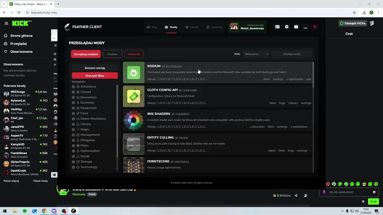Screen dimensions: 383x215
Task: Open the emoji picker in chat input
Action: point(374,192)
